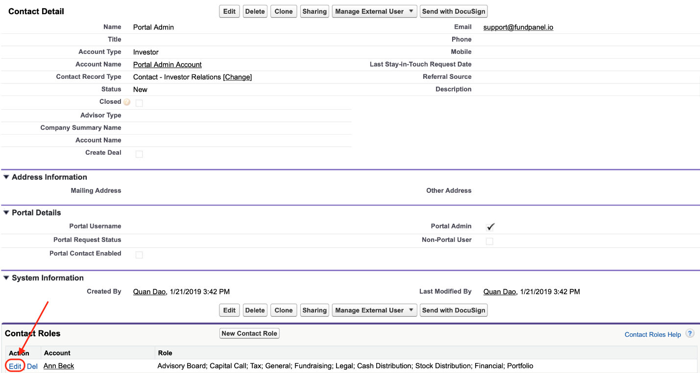Click the Contact Detail heading

click(36, 11)
